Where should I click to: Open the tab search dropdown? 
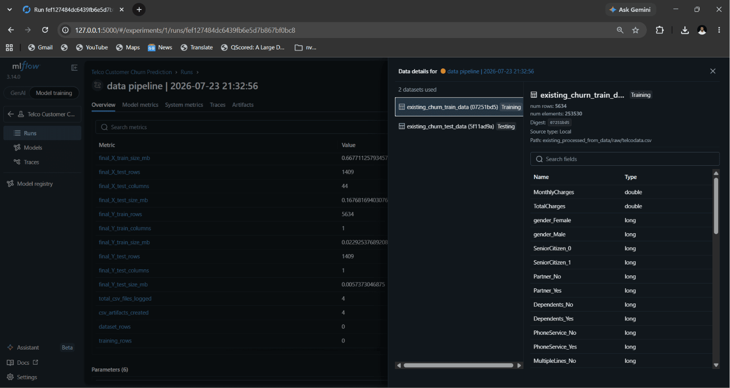[x=10, y=9]
